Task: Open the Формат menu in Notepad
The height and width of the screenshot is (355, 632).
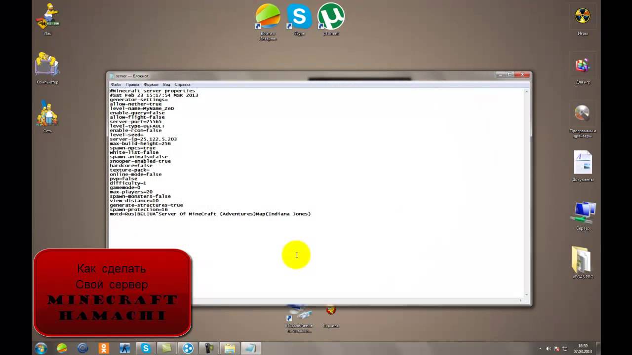Action: click(x=151, y=85)
